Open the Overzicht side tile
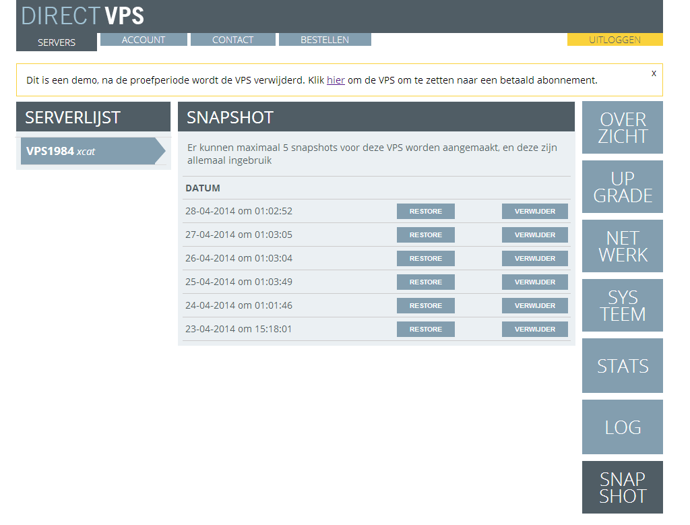This screenshot has width=690, height=525. (622, 128)
